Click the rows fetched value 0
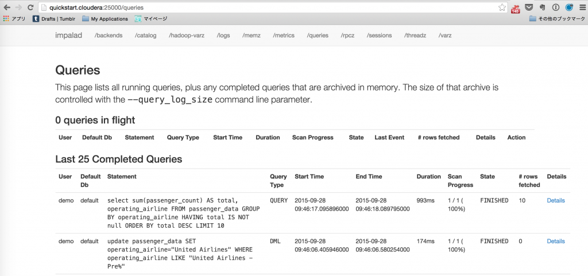This screenshot has height=276, width=588. point(520,241)
